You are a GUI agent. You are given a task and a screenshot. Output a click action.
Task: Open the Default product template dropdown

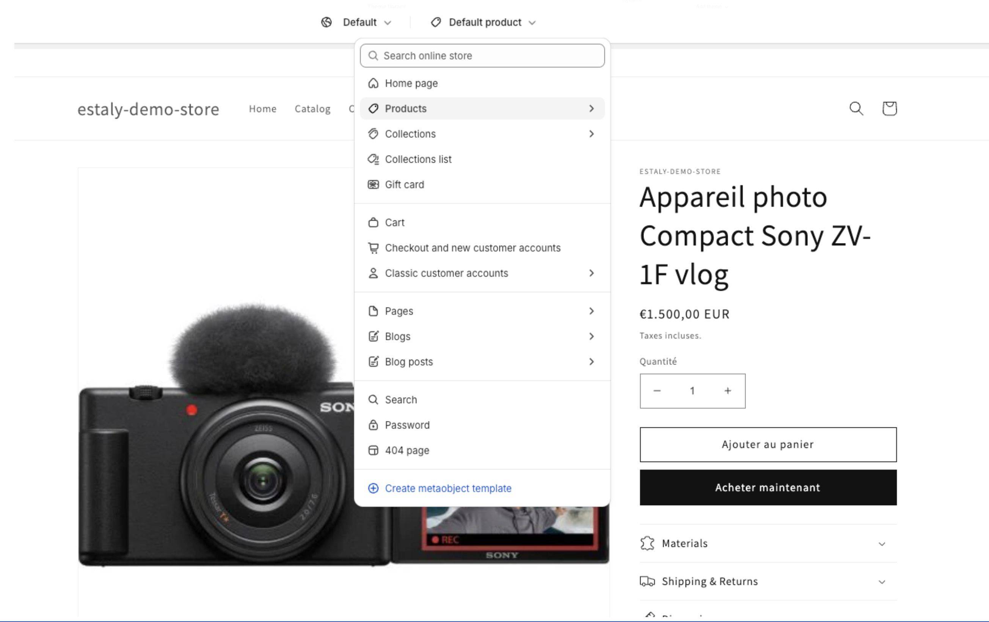[x=484, y=22]
